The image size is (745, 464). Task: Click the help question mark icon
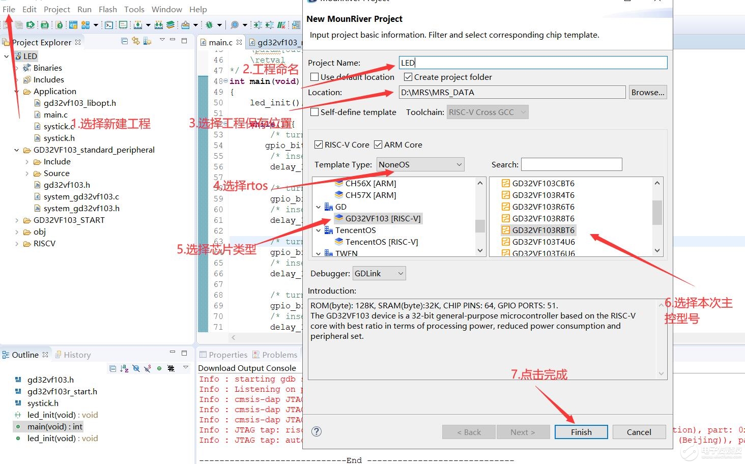[316, 431]
